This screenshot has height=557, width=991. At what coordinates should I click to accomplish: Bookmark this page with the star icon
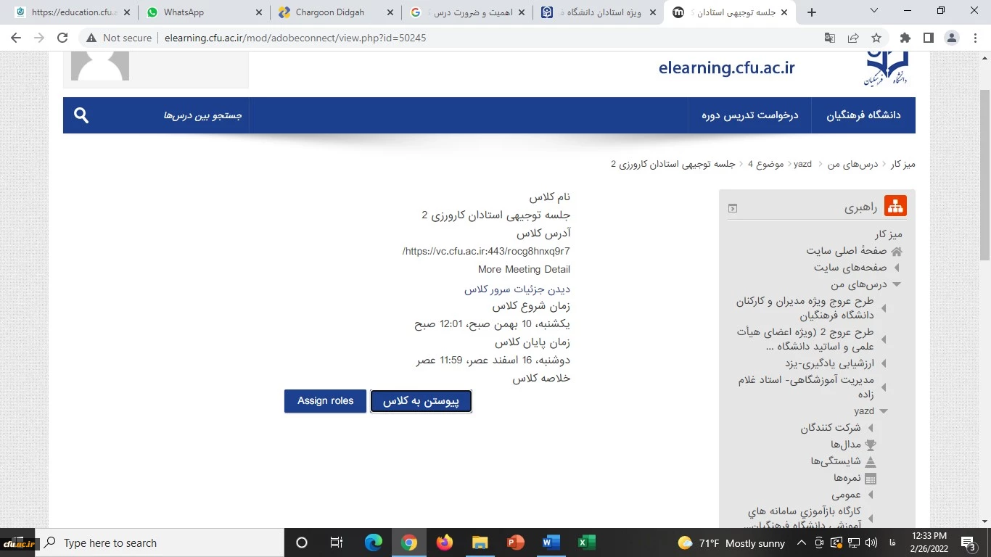click(876, 38)
